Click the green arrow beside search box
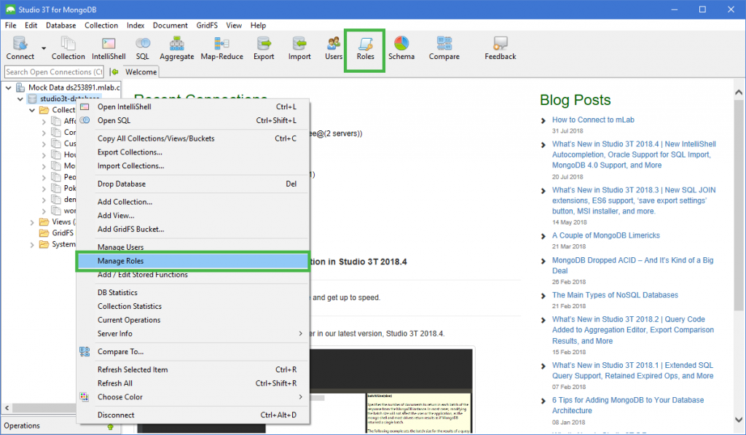 [x=114, y=72]
